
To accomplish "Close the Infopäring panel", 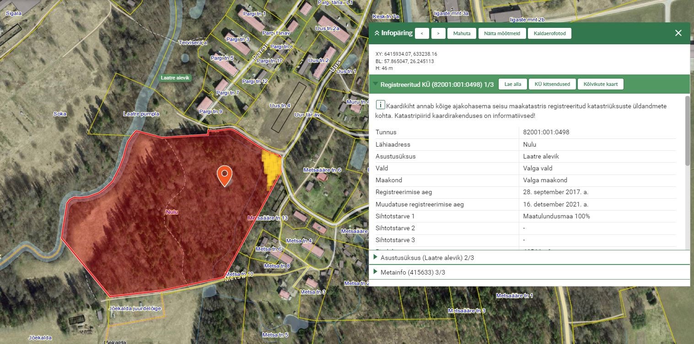I will point(678,33).
